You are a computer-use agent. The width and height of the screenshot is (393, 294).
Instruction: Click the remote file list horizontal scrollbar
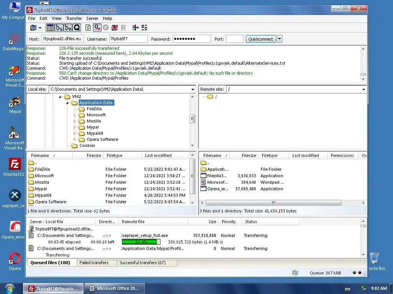click(x=273, y=203)
